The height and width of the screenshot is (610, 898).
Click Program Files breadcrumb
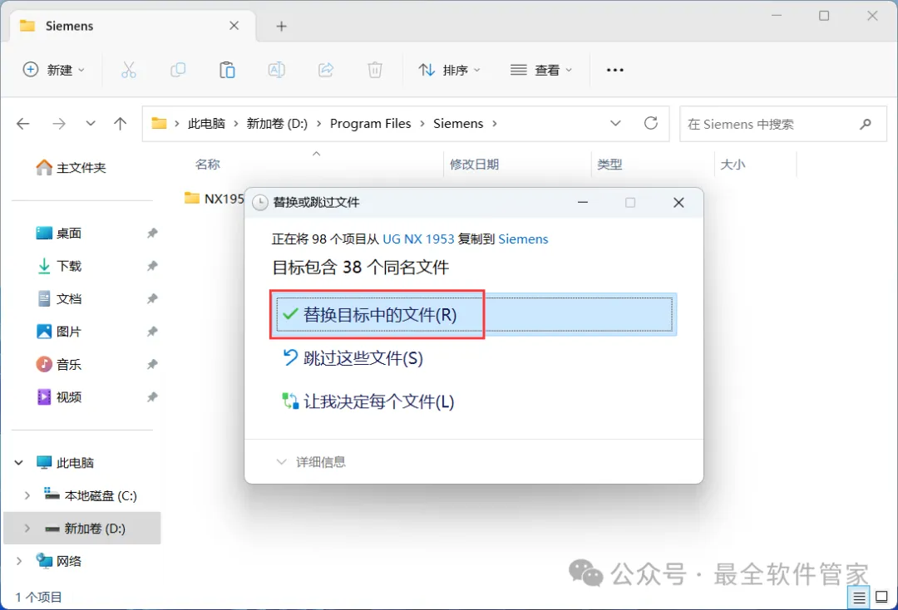click(371, 124)
